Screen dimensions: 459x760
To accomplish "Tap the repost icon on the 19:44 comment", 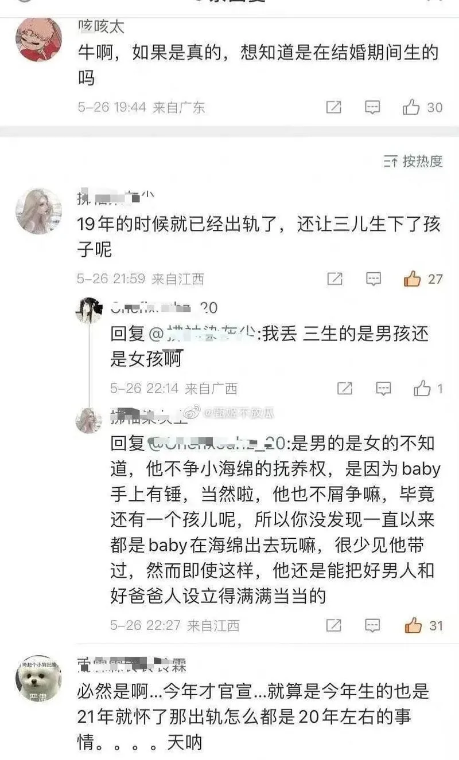I will [334, 107].
